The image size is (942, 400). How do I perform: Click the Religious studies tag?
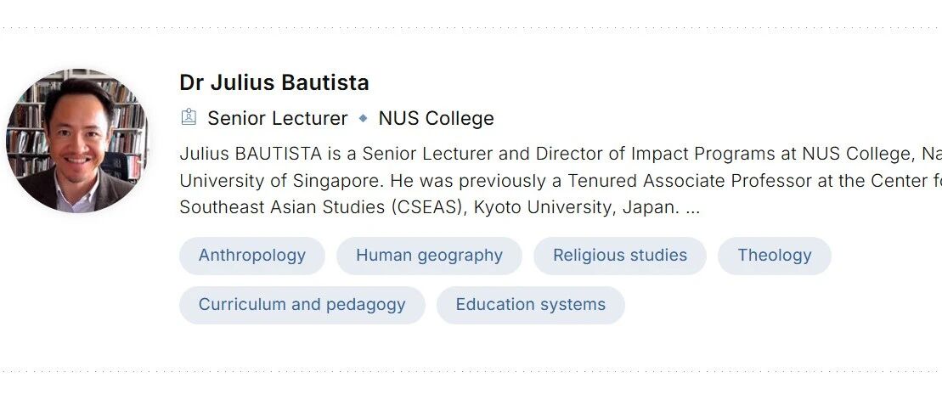[x=619, y=256]
